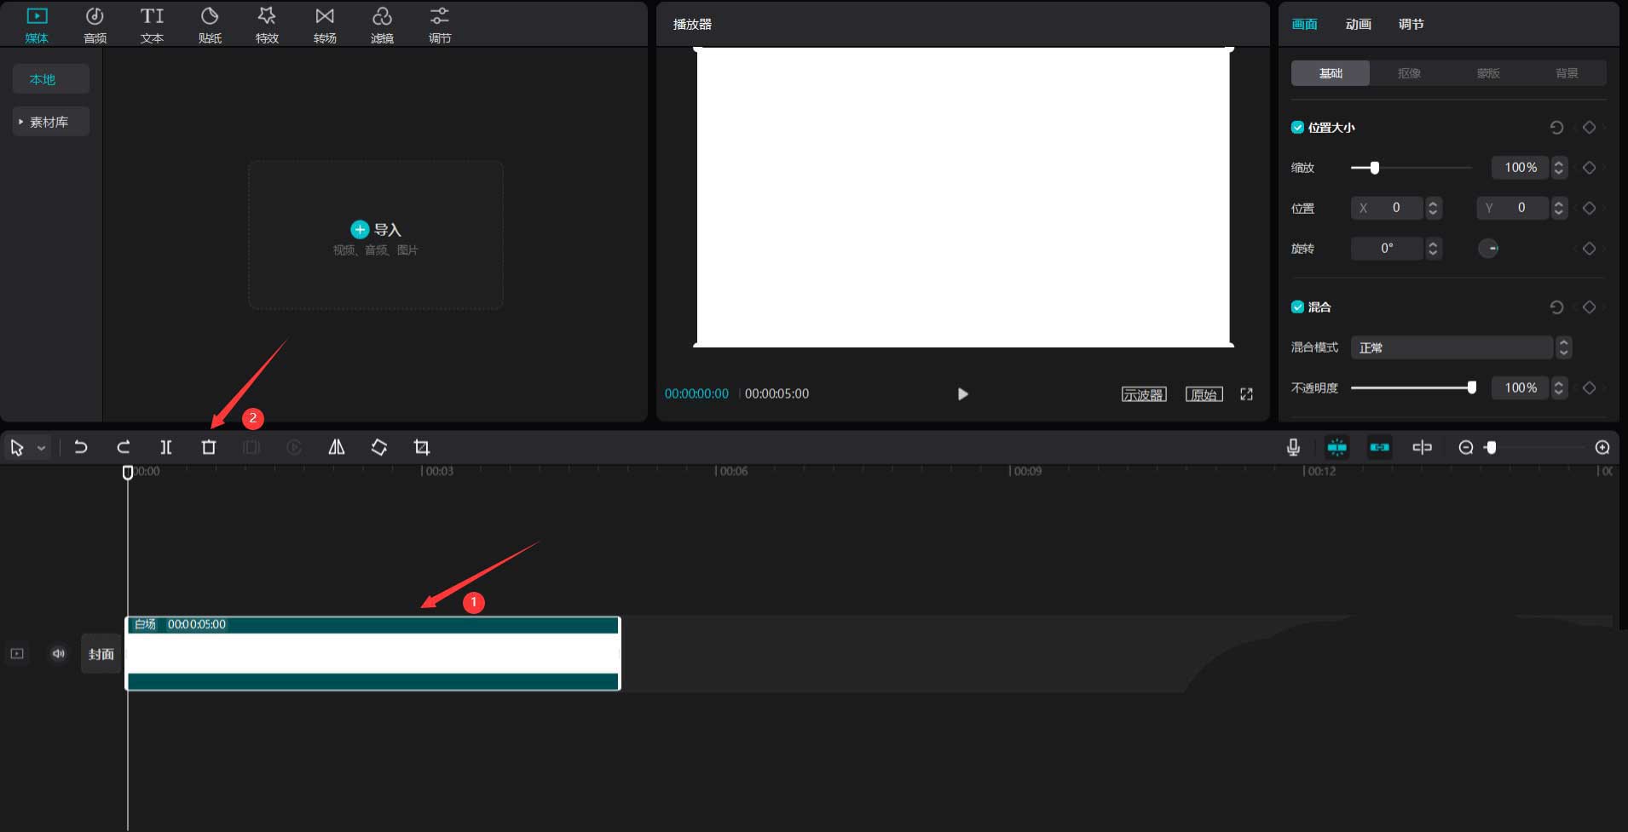Open the 媒体 media tab
Image resolution: width=1628 pixels, height=832 pixels.
pos(37,25)
